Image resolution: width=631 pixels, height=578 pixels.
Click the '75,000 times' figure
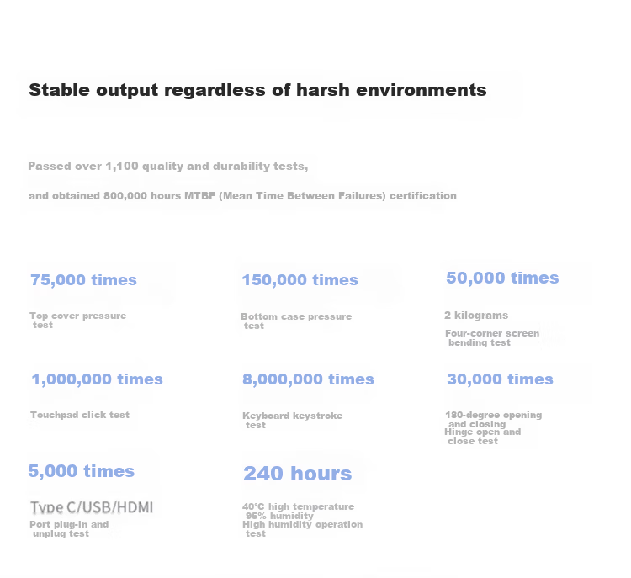pyautogui.click(x=83, y=279)
